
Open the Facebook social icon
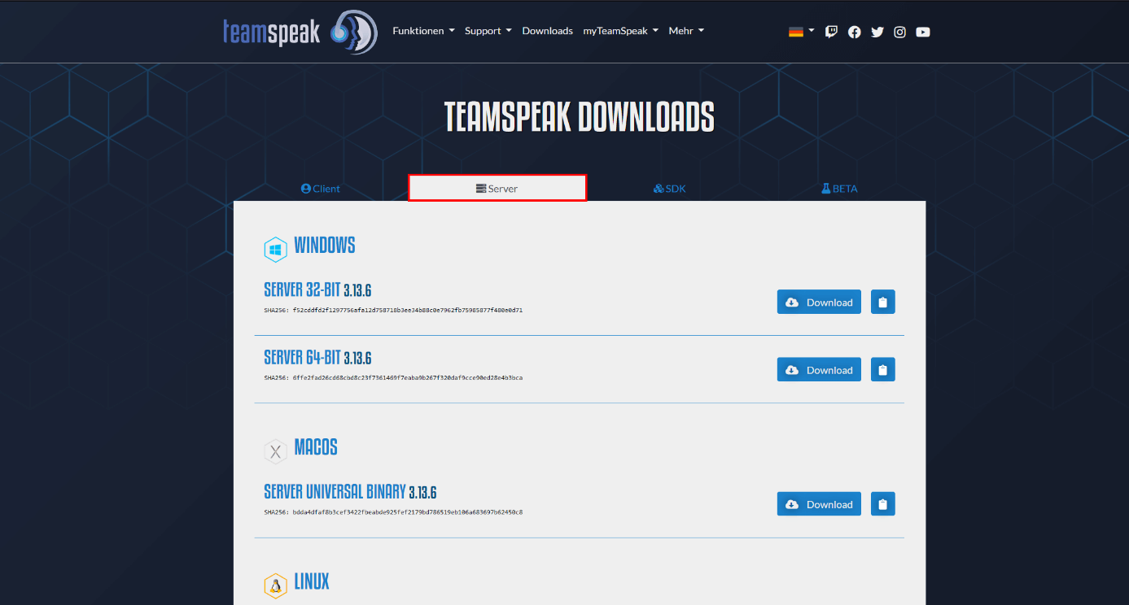854,32
